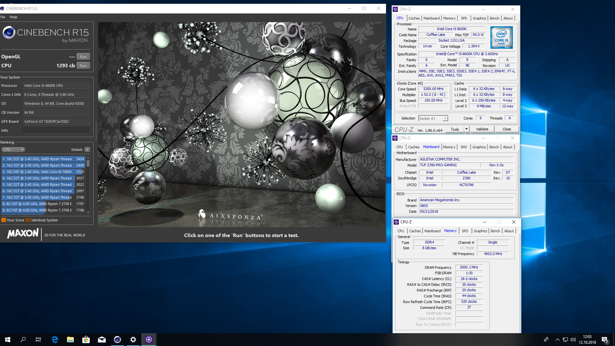
Task: Click Core Voltage value 1.394 V
Action: [x=474, y=46]
